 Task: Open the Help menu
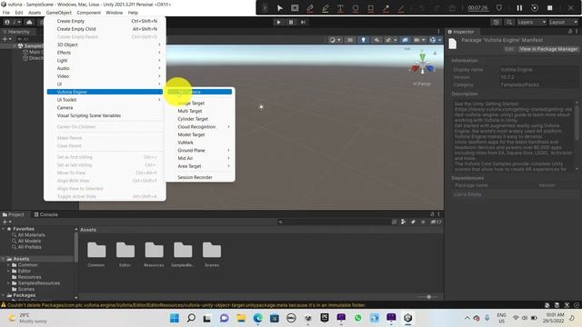(133, 13)
